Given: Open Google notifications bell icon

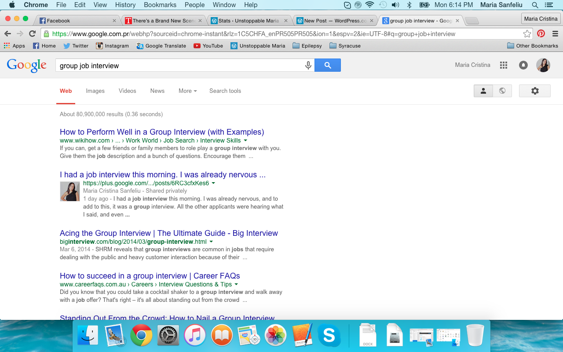Looking at the screenshot, I should [x=523, y=65].
